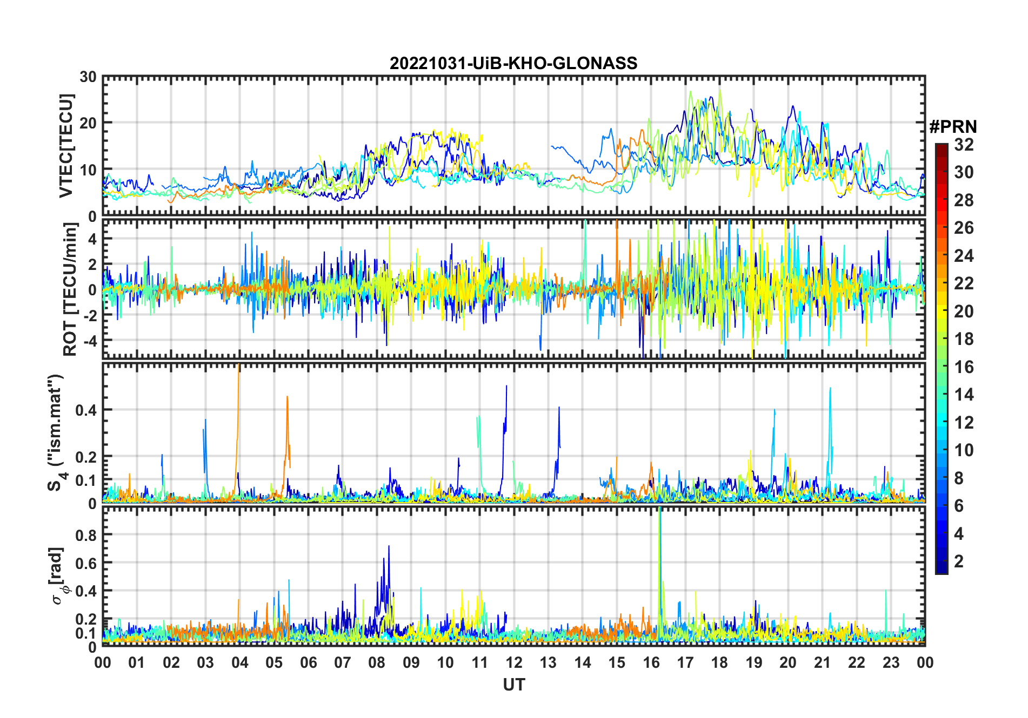Click colorbar tick label 32
This screenshot has height=718, width=1028.
click(964, 145)
